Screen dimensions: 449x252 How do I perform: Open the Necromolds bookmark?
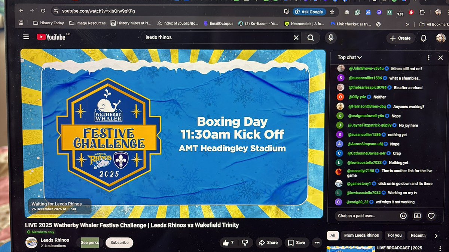point(305,24)
